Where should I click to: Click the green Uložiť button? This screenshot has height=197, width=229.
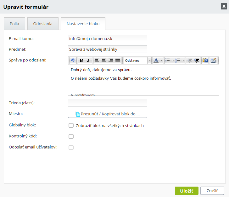pos(187,191)
